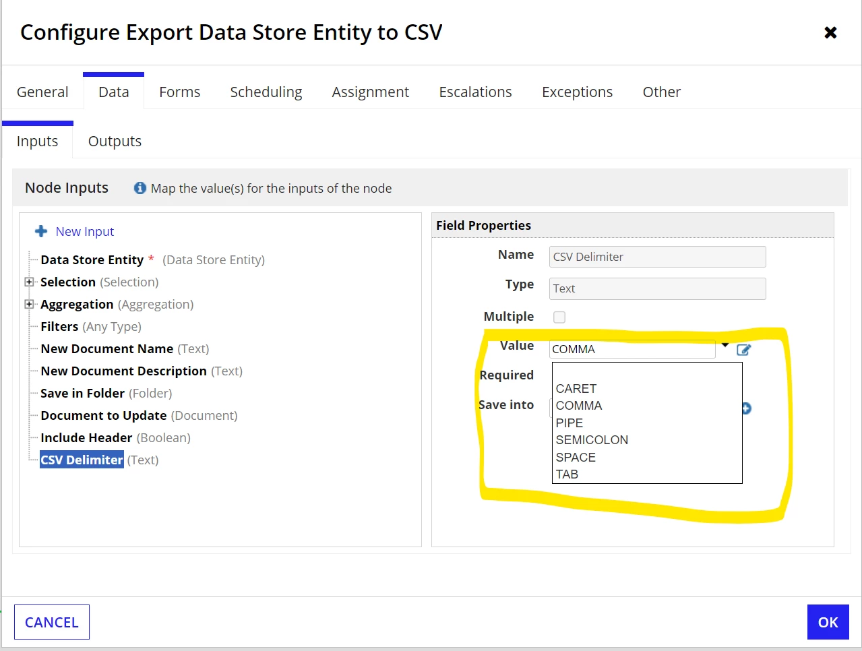862x651 pixels.
Task: Click the Selection input label
Action: 68,282
